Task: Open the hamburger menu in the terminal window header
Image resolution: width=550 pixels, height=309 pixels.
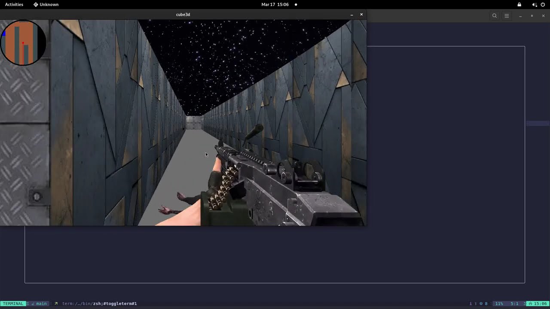Action: 507,16
